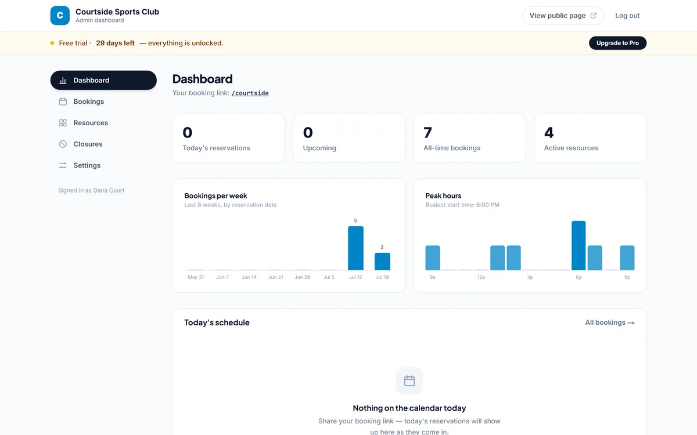This screenshot has width=697, height=435.
Task: Open the Dashboard sidebar item
Action: tap(103, 81)
